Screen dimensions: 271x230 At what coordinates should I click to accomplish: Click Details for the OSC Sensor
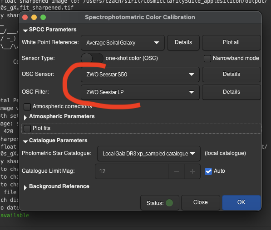click(232, 75)
